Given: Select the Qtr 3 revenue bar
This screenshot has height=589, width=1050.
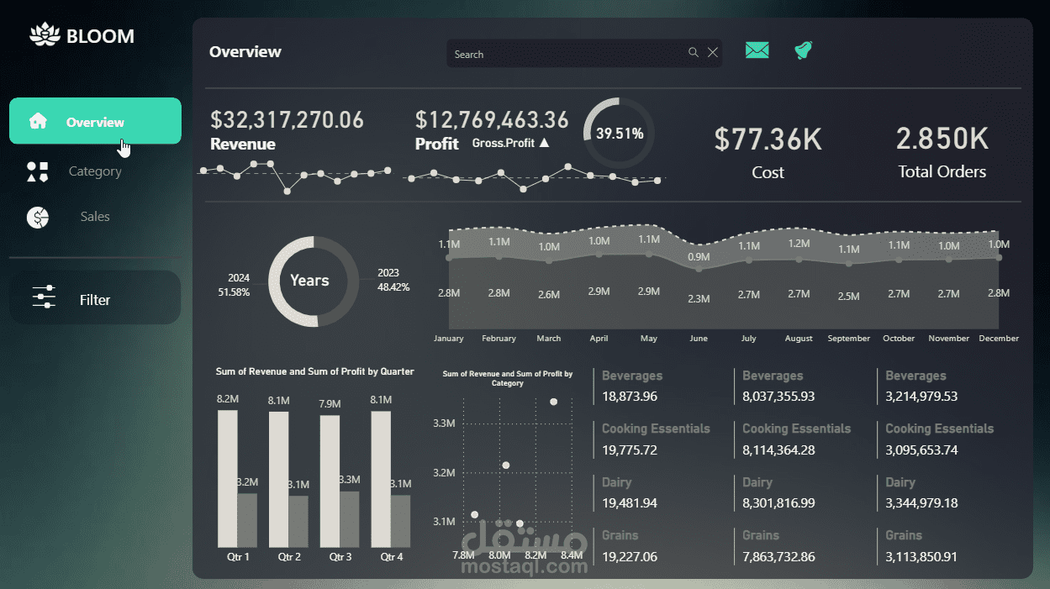Looking at the screenshot, I should [x=330, y=481].
